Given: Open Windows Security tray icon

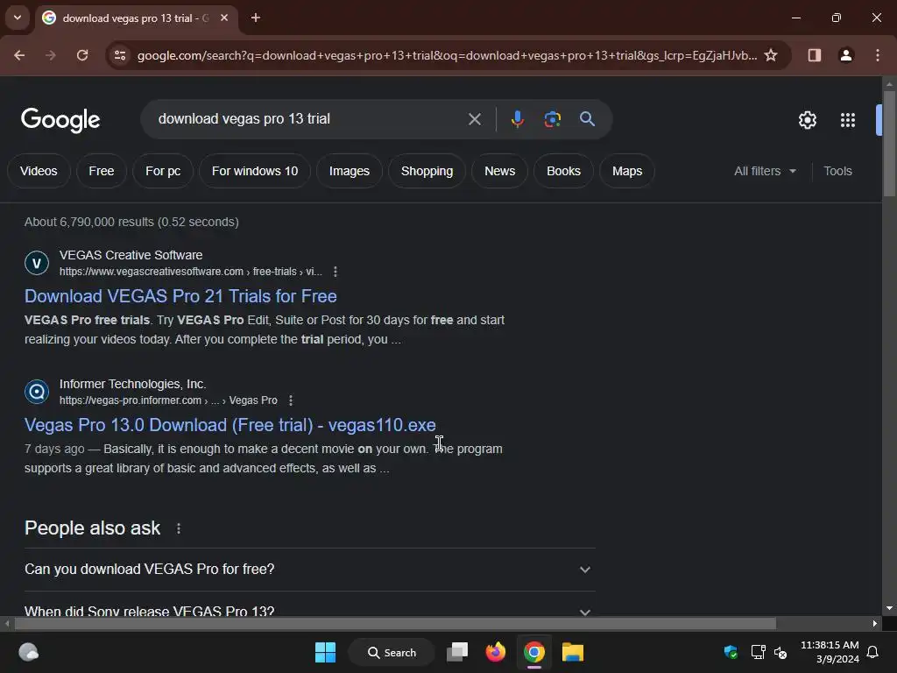Looking at the screenshot, I should [x=731, y=652].
